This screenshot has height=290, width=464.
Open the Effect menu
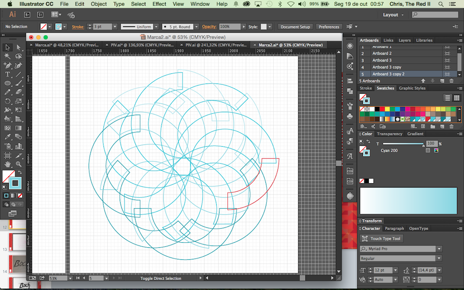[159, 4]
